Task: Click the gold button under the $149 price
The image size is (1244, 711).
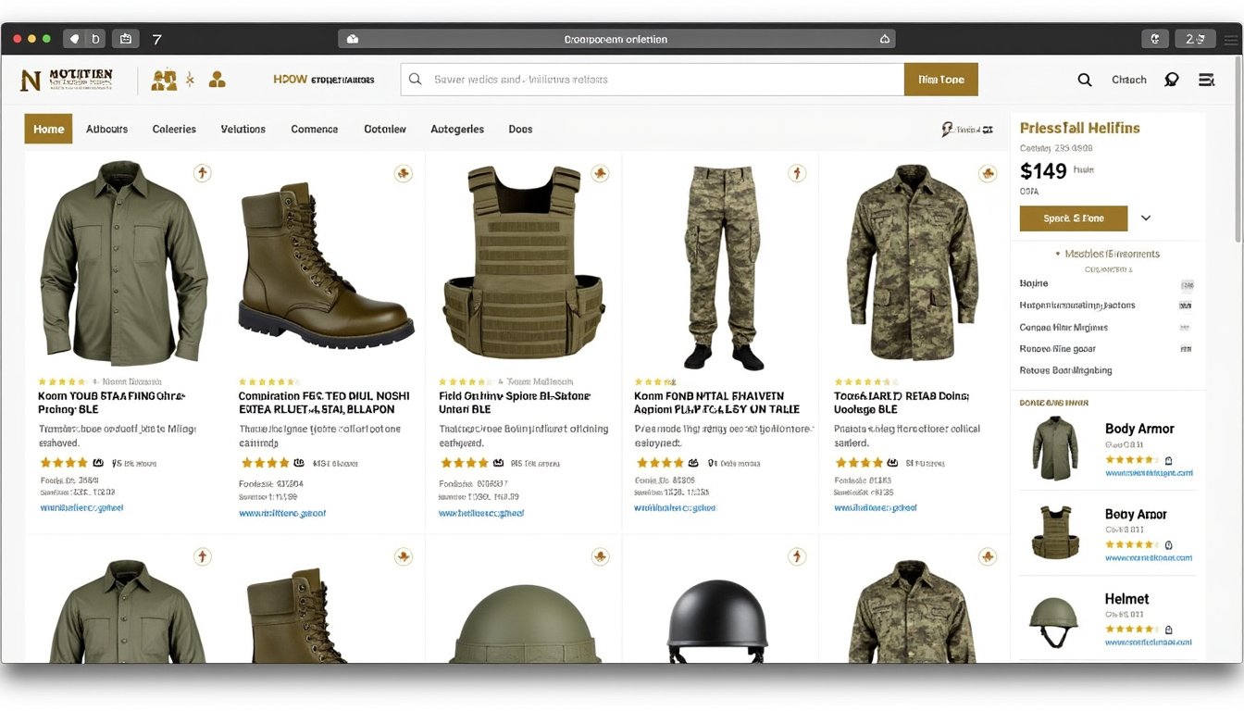Action: [x=1074, y=218]
